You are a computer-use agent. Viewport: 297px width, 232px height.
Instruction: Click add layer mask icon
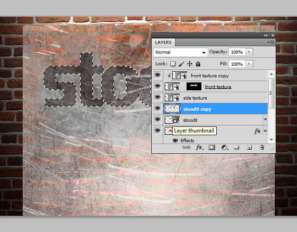pyautogui.click(x=212, y=147)
